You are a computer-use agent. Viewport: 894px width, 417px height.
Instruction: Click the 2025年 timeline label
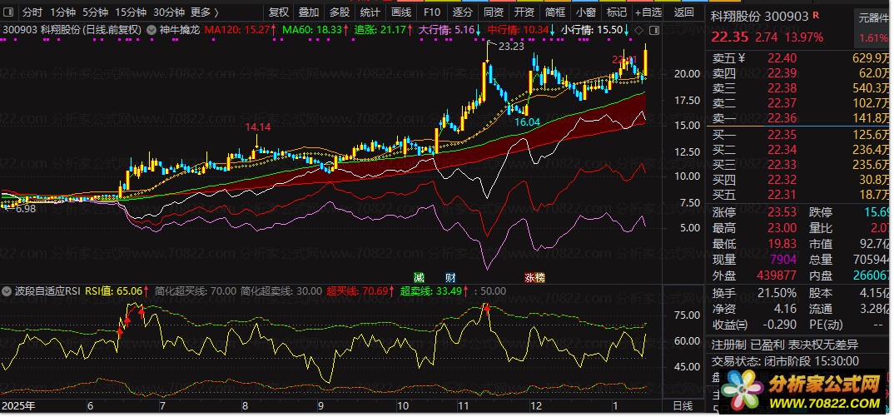pyautogui.click(x=19, y=405)
